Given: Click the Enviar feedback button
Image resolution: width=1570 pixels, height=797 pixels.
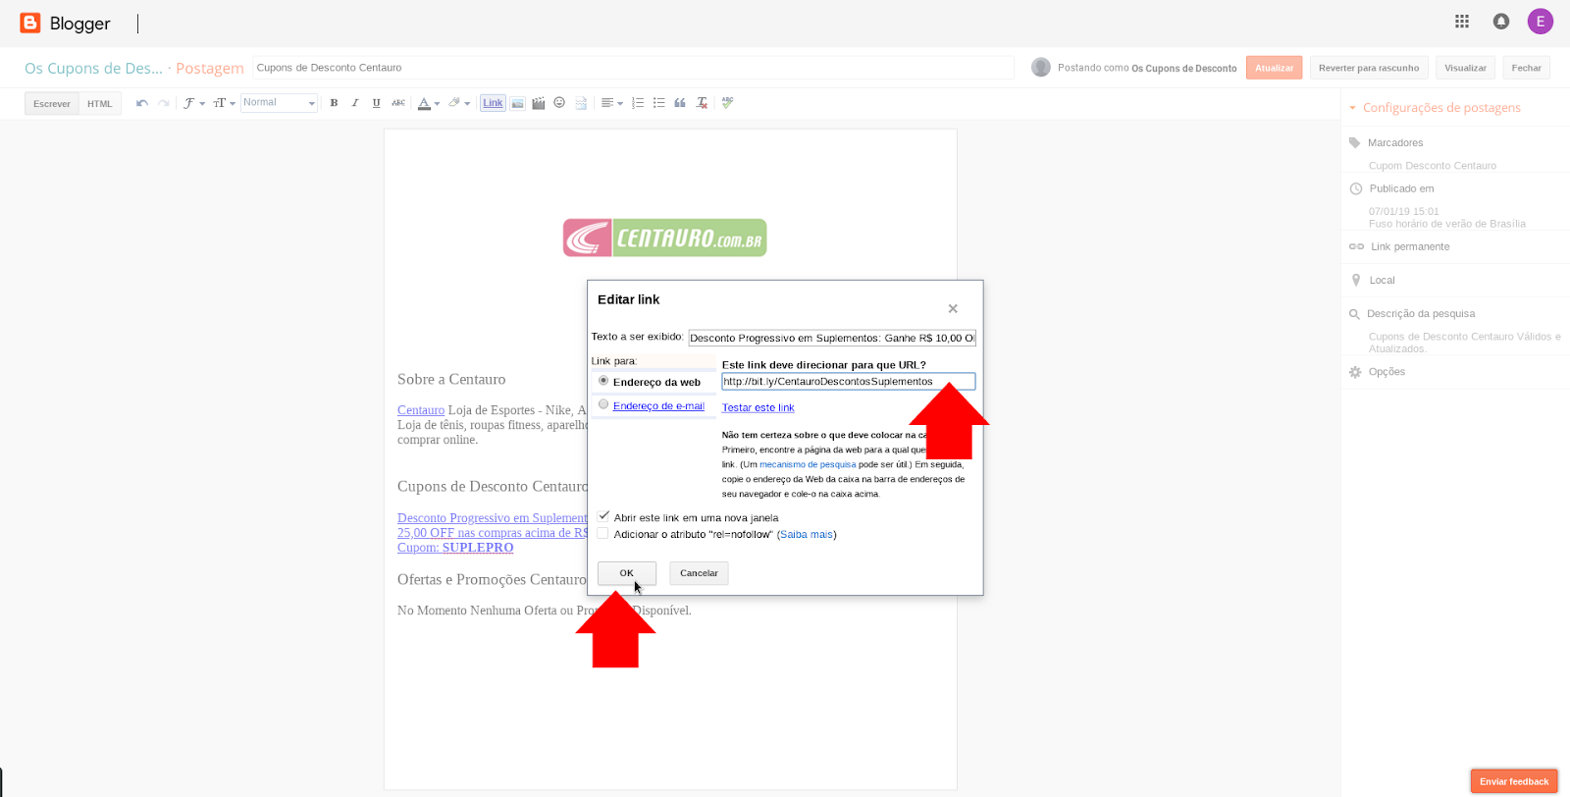Looking at the screenshot, I should click(1514, 781).
